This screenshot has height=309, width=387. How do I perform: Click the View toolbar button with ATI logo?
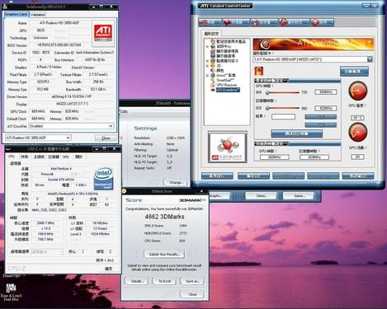click(210, 22)
